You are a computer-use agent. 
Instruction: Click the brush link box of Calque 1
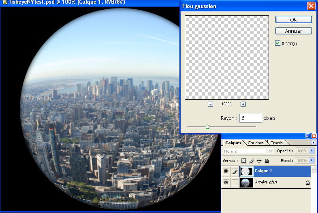(235, 171)
